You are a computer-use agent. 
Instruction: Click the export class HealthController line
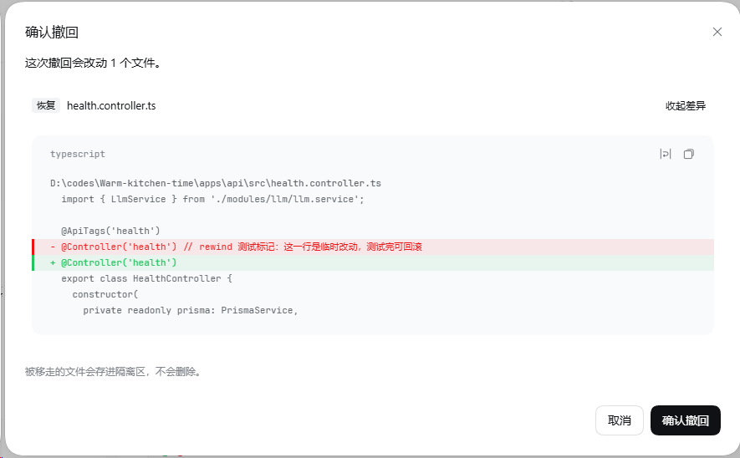(146, 278)
